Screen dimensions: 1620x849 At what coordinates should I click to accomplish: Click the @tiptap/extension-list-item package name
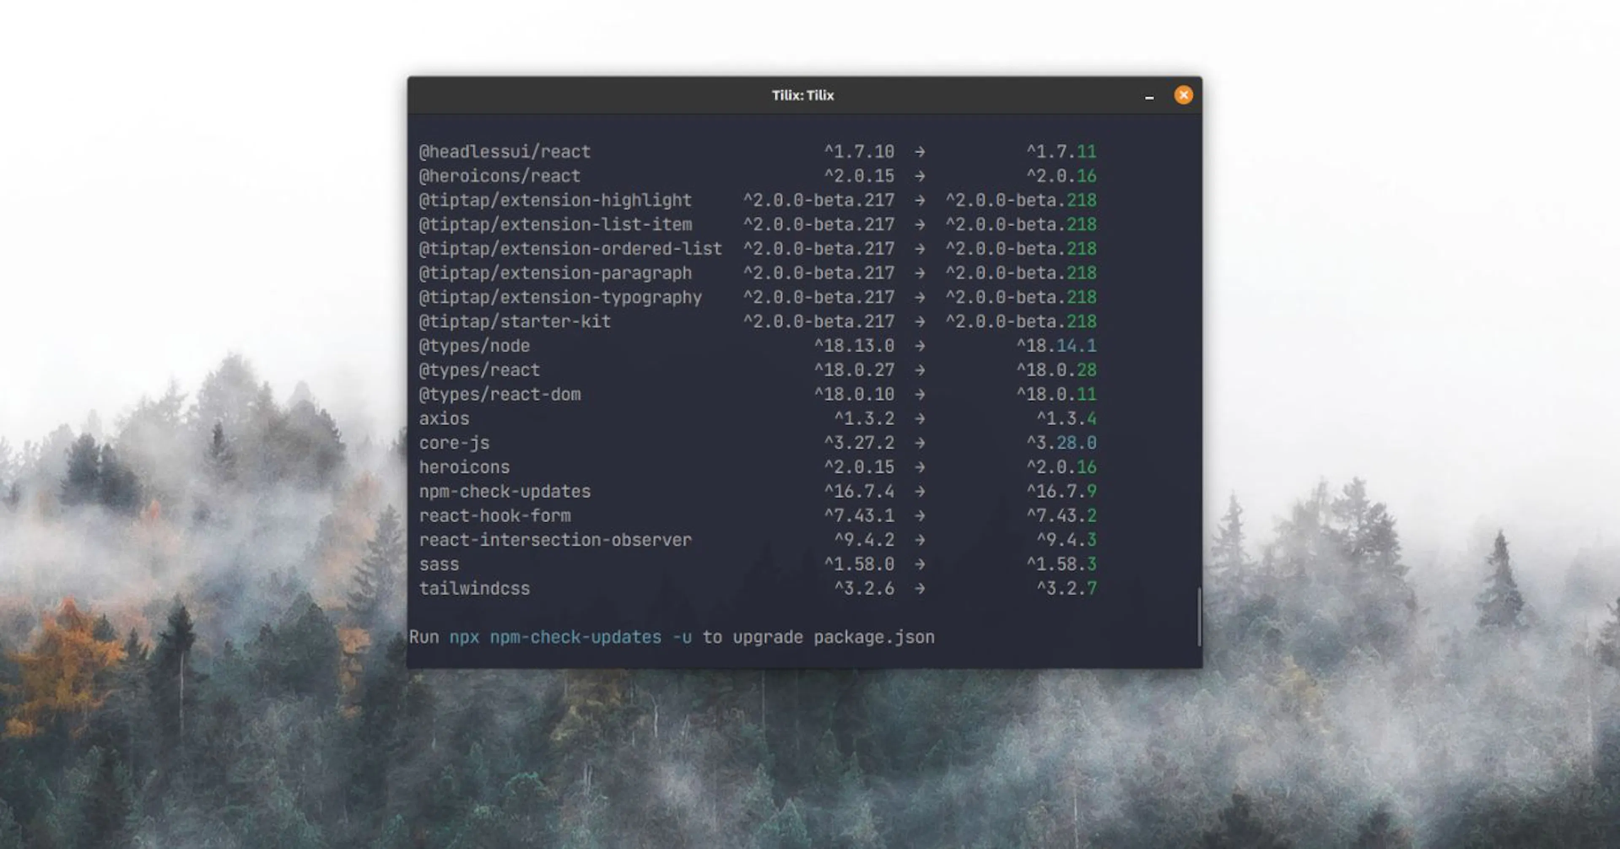tap(555, 224)
